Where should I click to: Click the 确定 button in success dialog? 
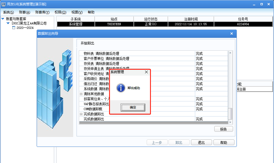133,107
